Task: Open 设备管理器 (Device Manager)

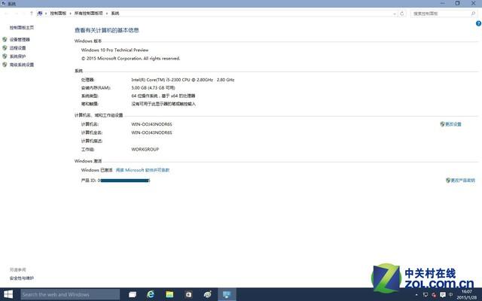Action: [20, 40]
